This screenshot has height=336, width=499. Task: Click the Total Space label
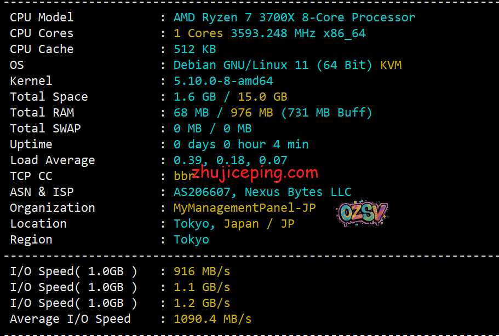[49, 97]
